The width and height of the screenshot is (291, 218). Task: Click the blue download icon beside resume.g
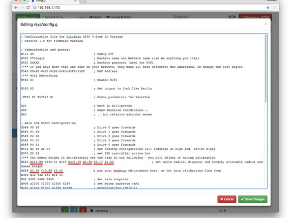74,210
